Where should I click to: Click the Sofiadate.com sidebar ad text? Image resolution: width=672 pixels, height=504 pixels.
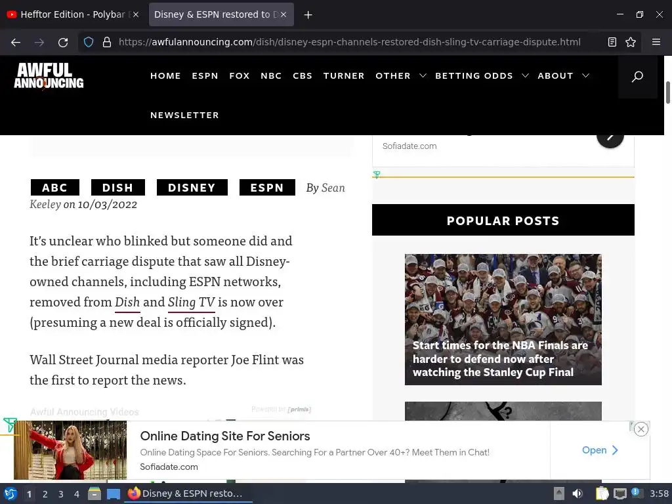409,146
